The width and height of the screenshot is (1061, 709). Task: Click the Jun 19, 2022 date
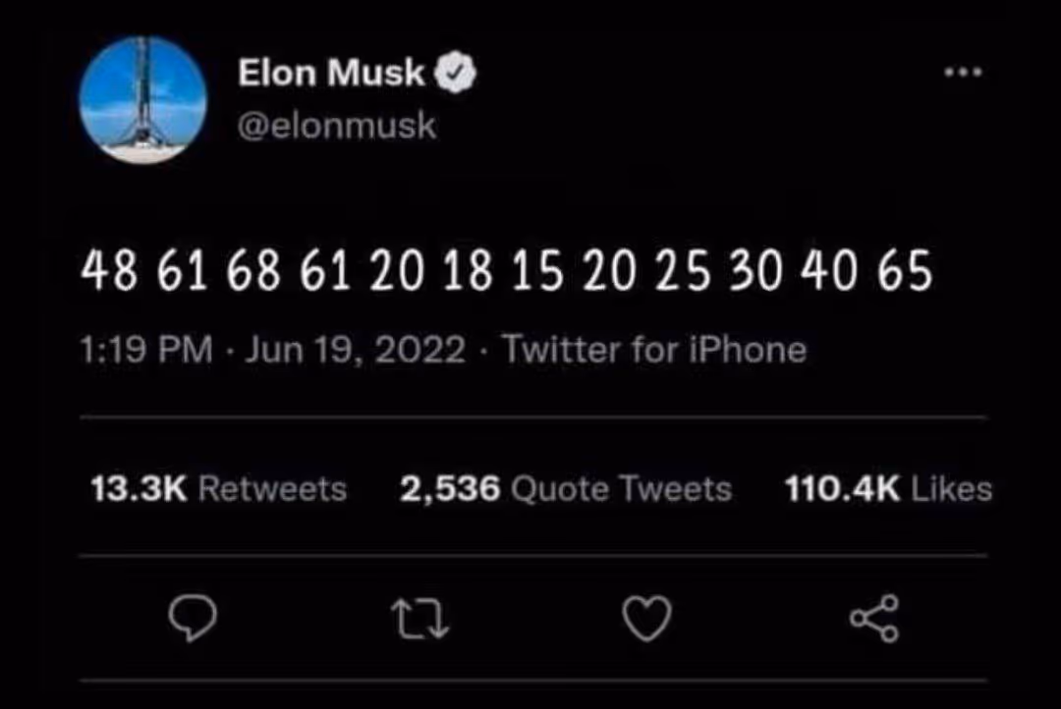[354, 350]
